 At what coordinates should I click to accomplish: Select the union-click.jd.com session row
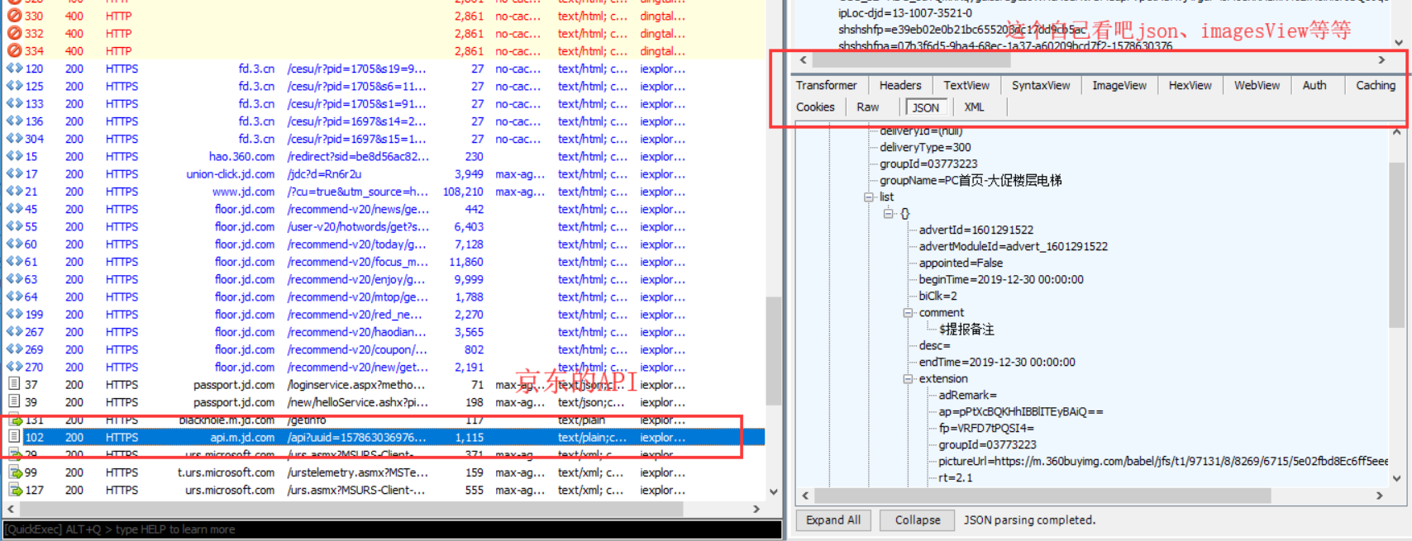(384, 174)
